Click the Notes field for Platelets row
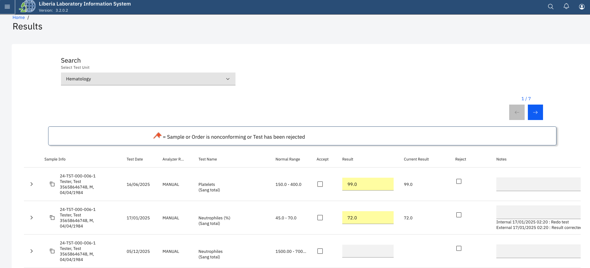Image resolution: width=590 pixels, height=268 pixels. point(538,184)
